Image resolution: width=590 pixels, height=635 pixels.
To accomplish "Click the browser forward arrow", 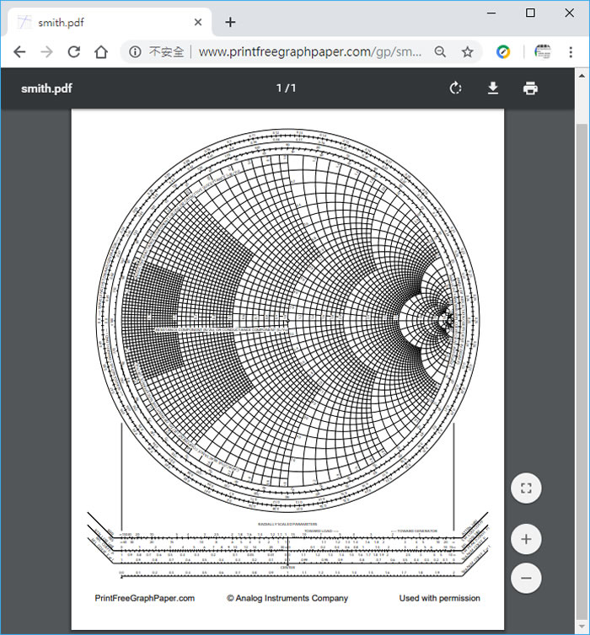I will 47,52.
